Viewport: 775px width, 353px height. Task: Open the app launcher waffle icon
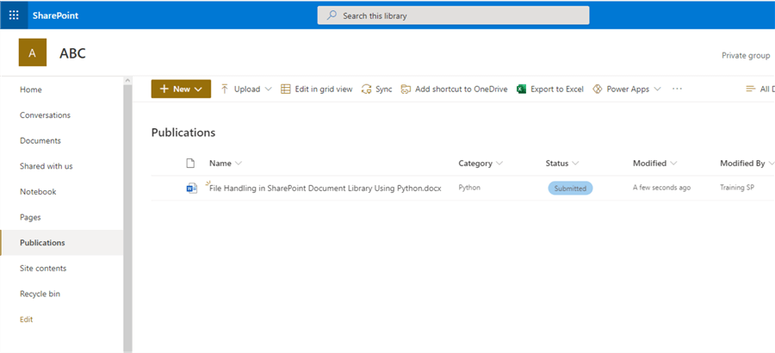point(14,15)
